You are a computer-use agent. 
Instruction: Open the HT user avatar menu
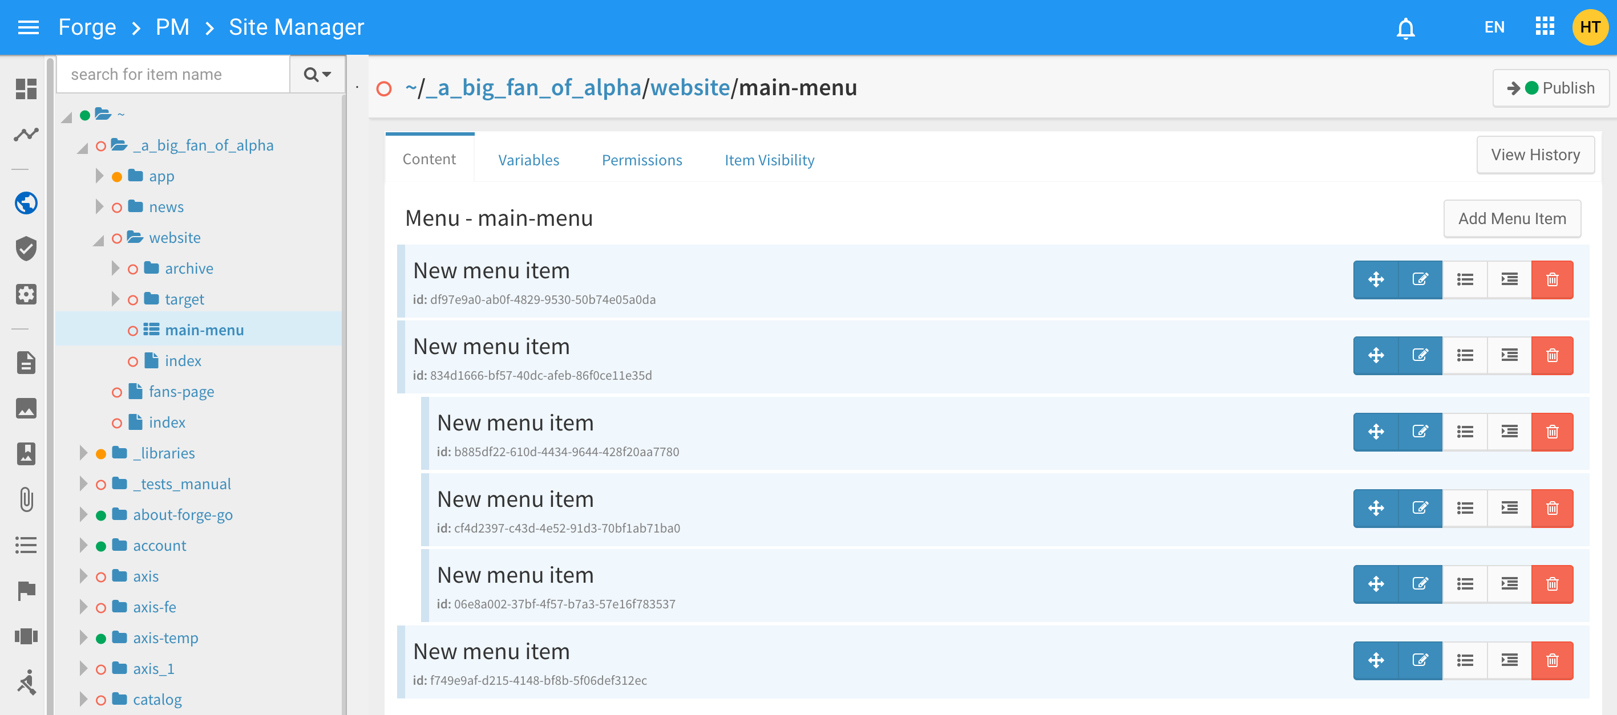coord(1590,27)
